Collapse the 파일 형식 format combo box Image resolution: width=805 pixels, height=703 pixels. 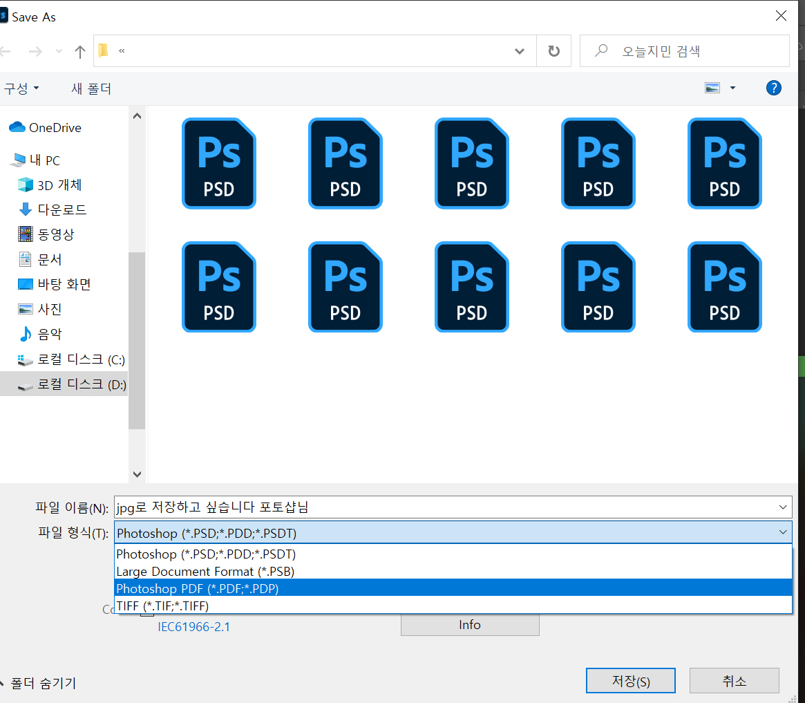click(x=783, y=532)
